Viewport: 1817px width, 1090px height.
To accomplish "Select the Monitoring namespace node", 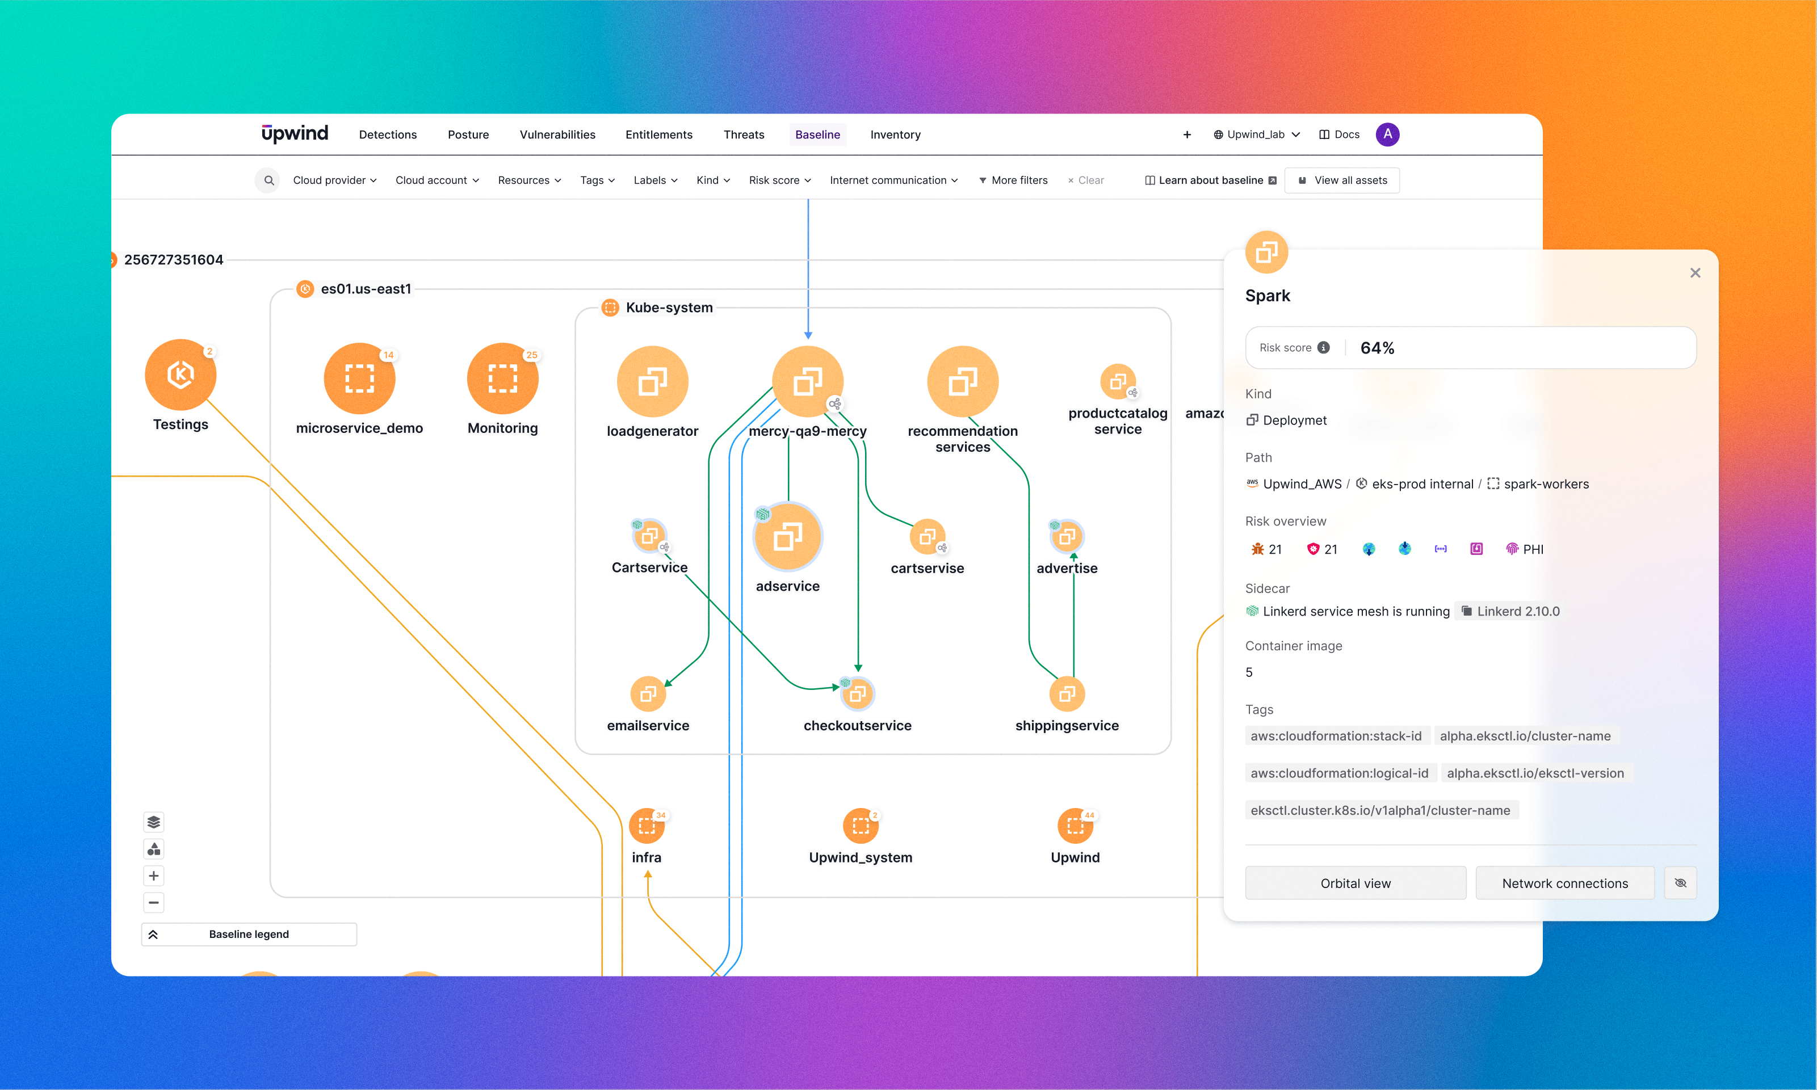I will tap(502, 379).
